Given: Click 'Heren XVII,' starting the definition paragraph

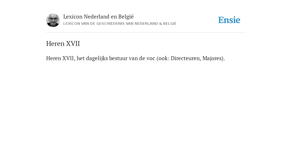Looking at the screenshot, I should 61,58.
